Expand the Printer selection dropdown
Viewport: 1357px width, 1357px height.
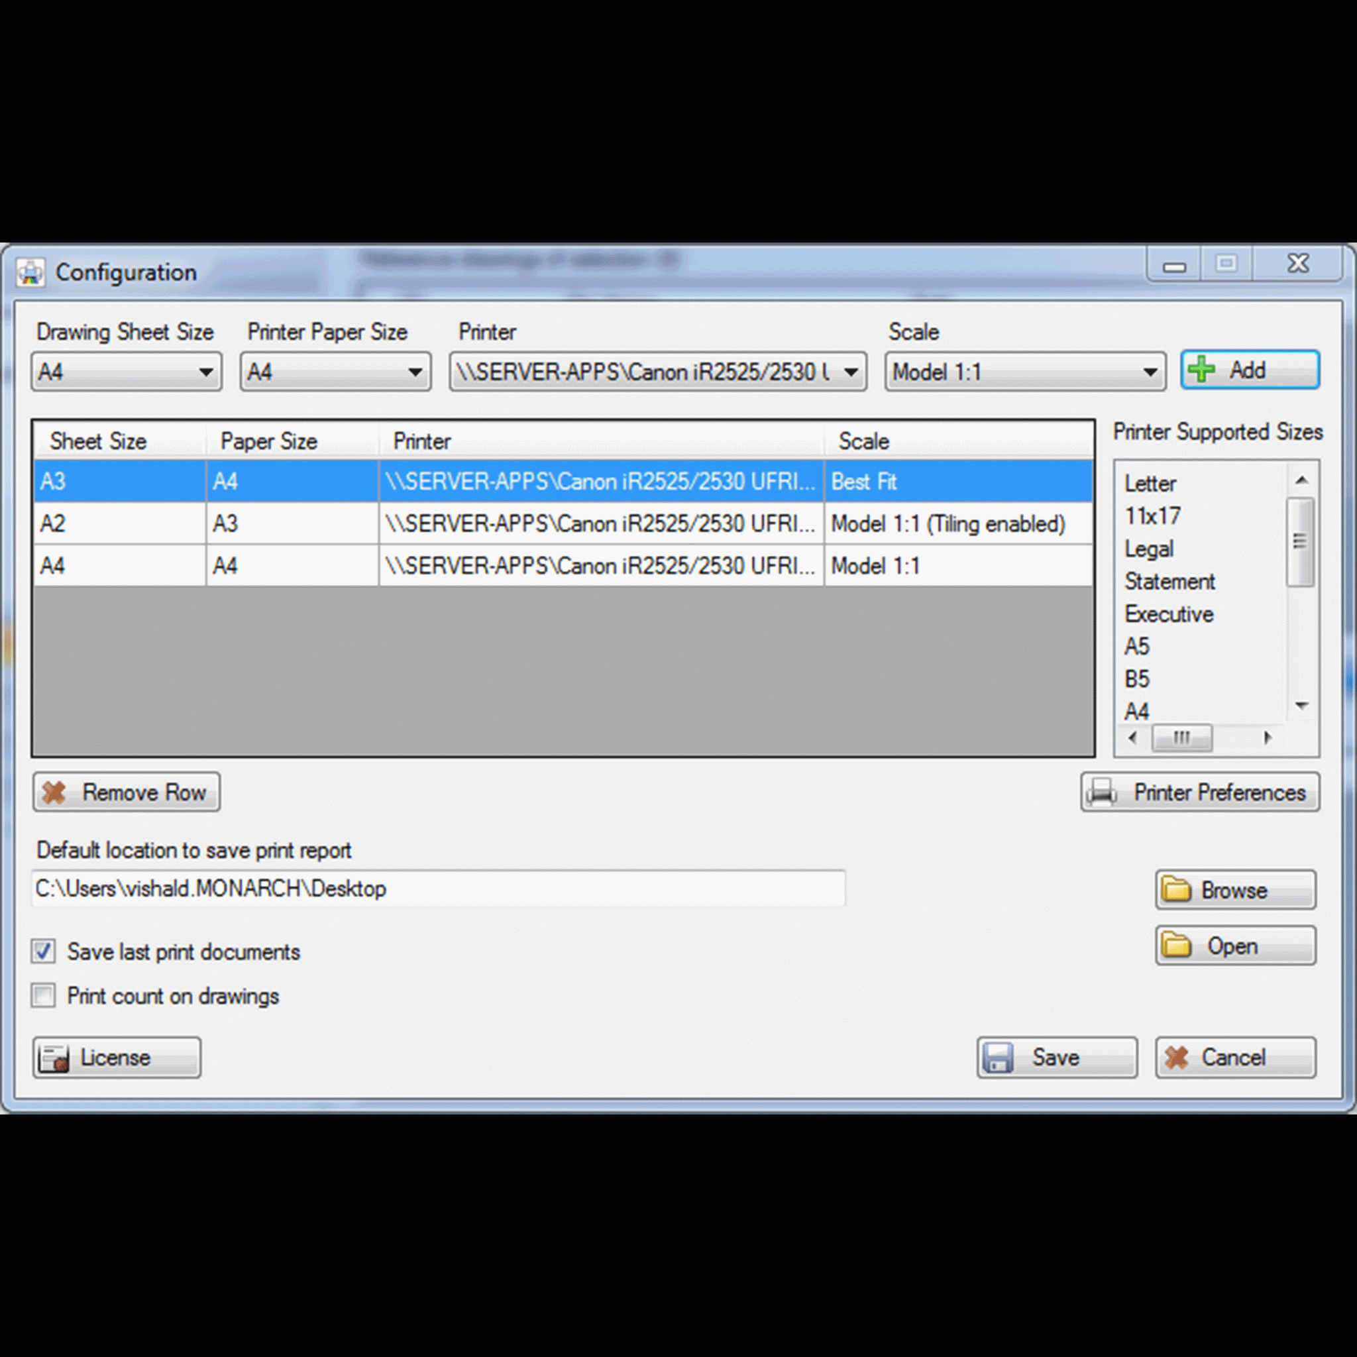point(658,372)
